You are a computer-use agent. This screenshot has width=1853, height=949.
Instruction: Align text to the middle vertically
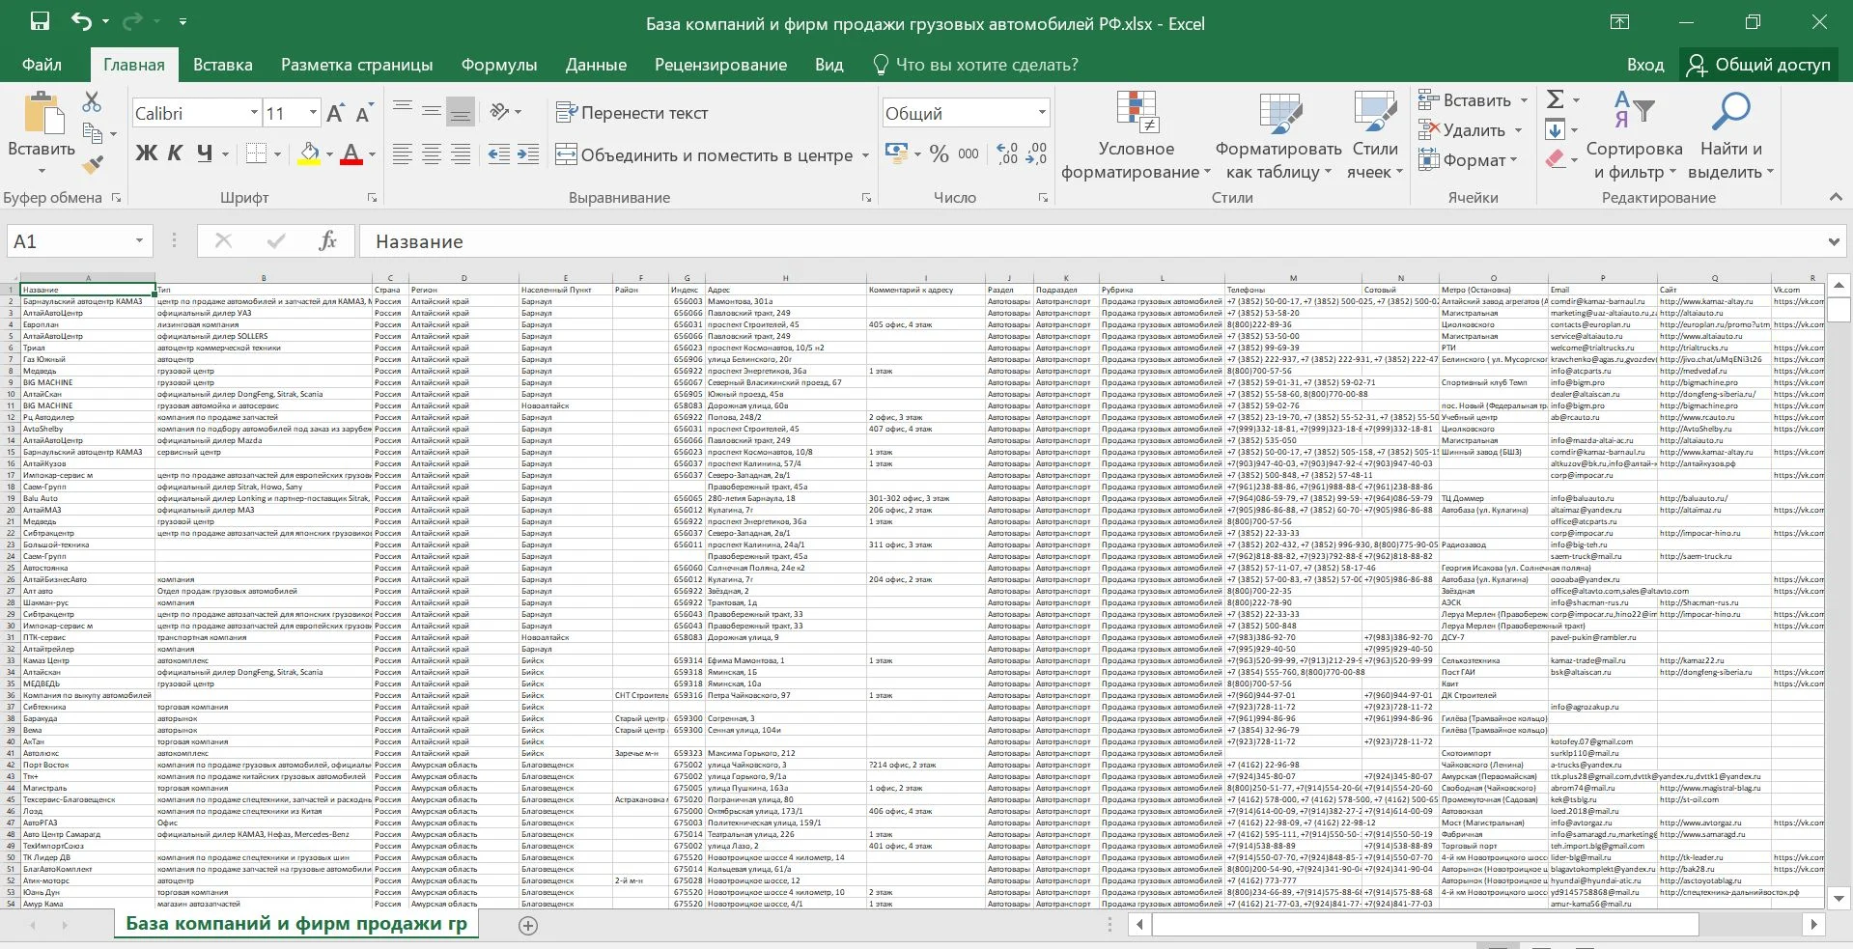[x=432, y=112]
